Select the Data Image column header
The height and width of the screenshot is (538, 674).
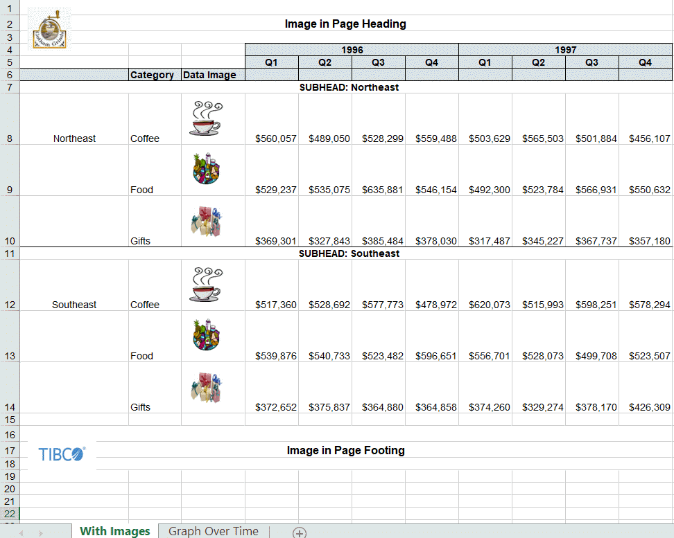pyautogui.click(x=213, y=75)
